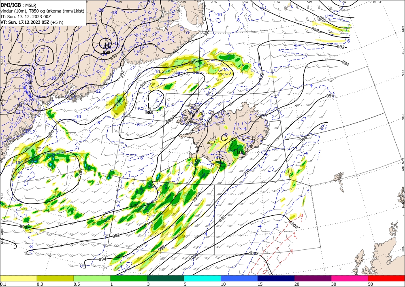Pick the cyan 5–10 legend color band

202,278
